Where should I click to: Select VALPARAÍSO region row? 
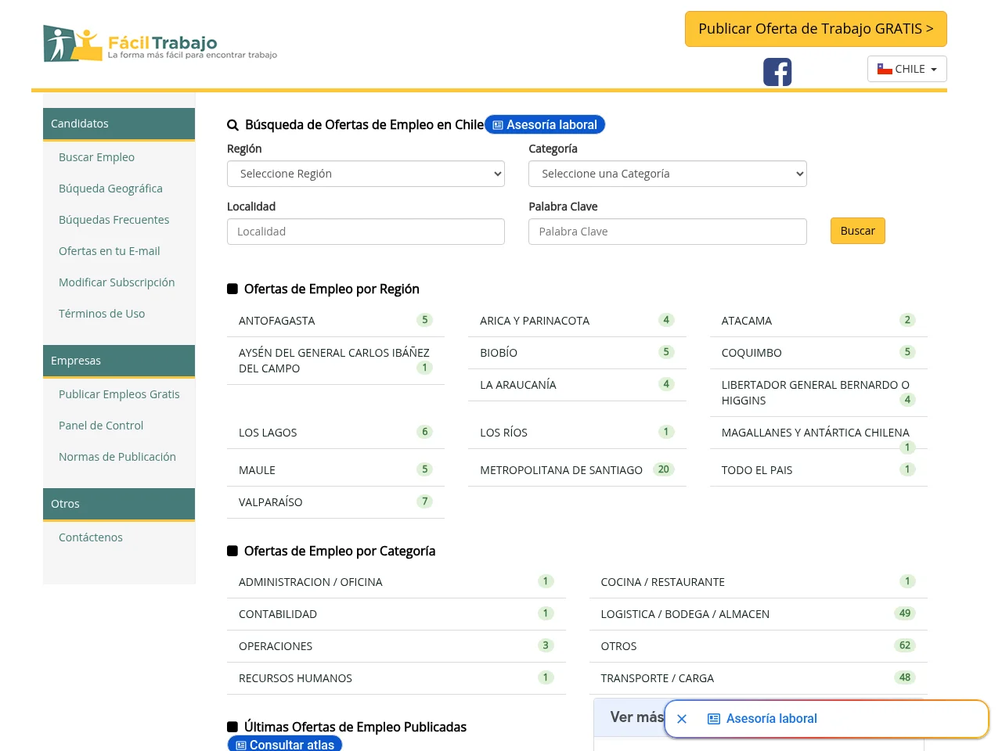click(336, 502)
